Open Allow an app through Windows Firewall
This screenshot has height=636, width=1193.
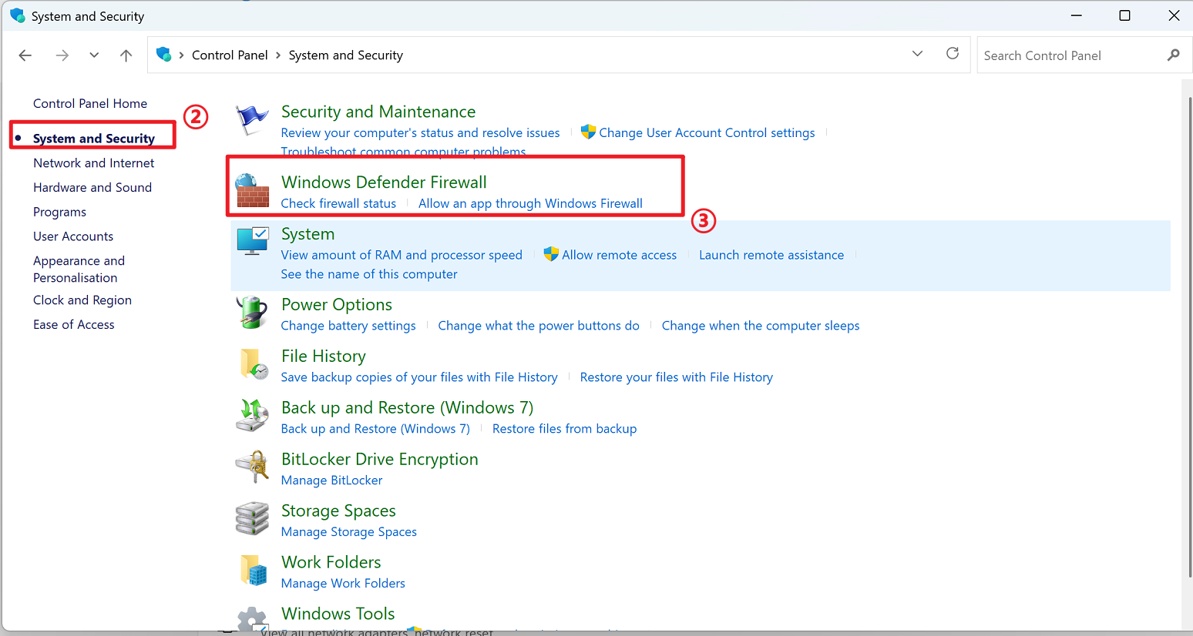pos(530,203)
